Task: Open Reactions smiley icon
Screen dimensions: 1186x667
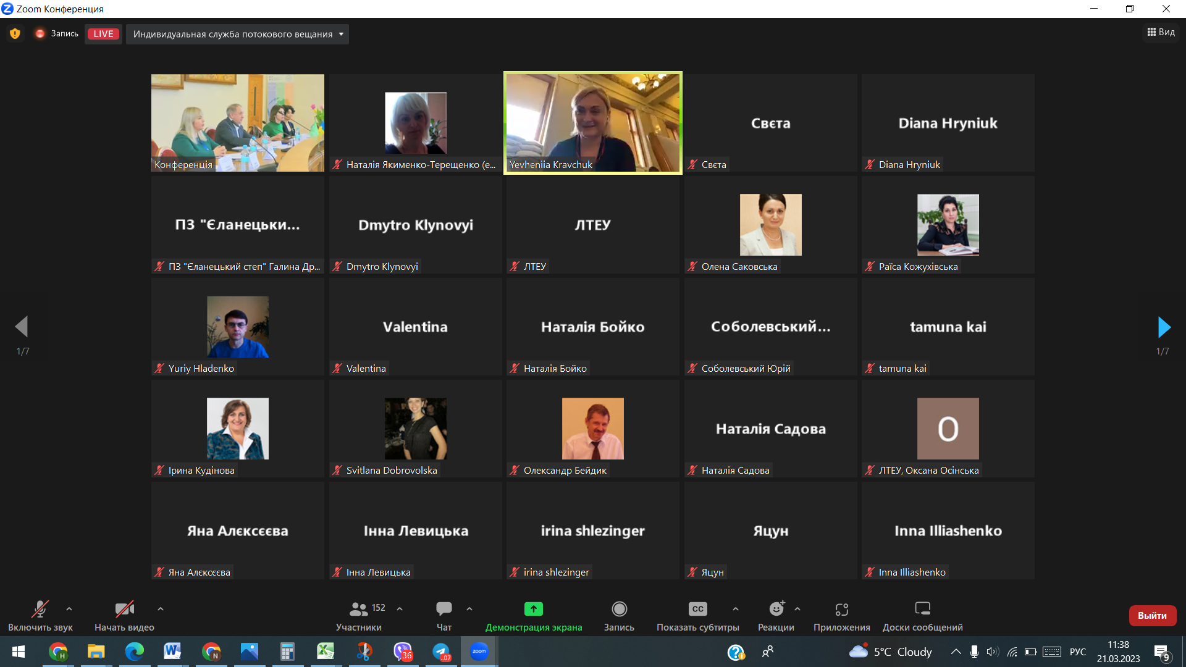Action: [776, 609]
